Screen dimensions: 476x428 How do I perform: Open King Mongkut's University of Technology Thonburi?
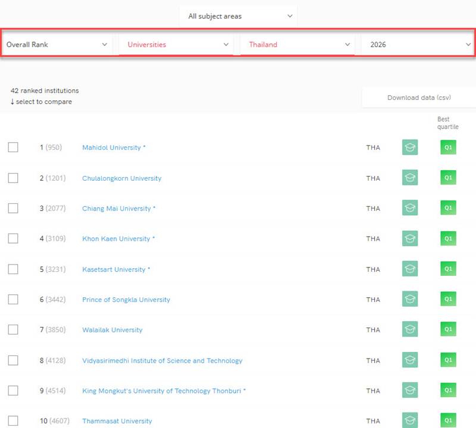pos(164,391)
